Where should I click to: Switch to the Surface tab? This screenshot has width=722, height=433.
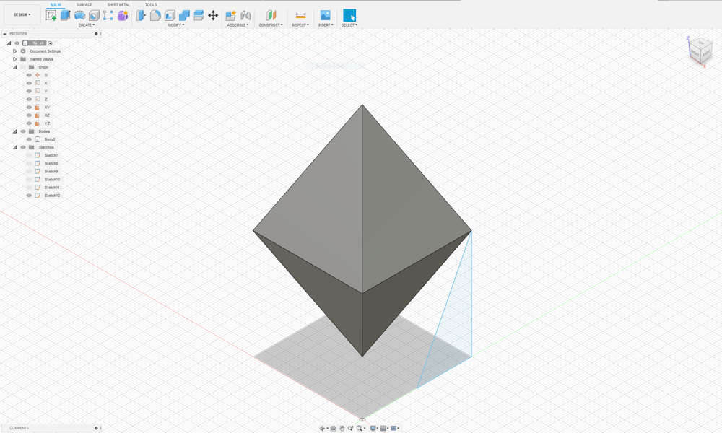point(84,4)
